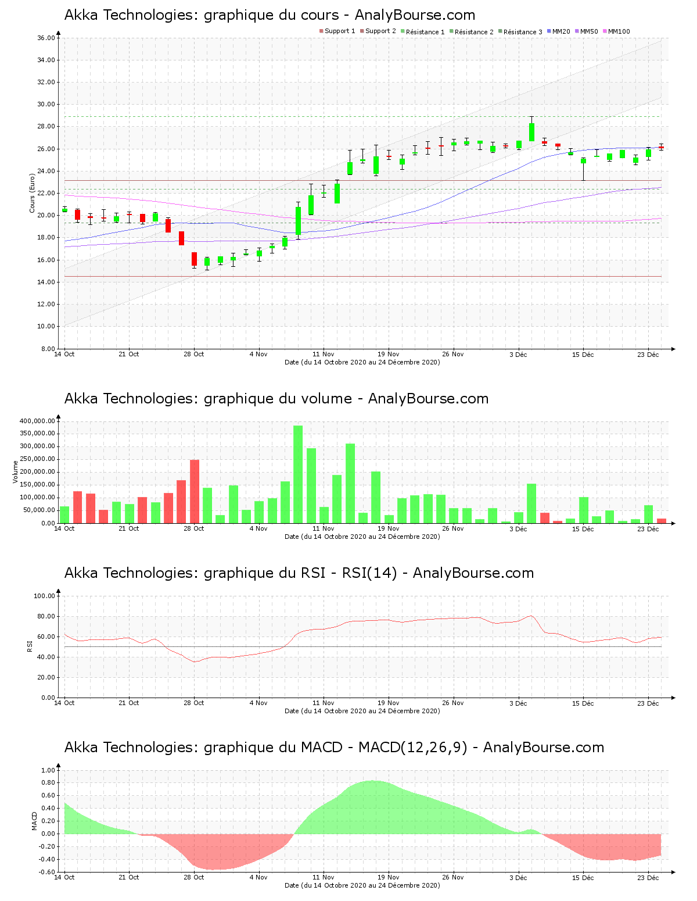The image size is (697, 901).
Task: Click the 'graphique du volume' chart title
Action: 276,399
